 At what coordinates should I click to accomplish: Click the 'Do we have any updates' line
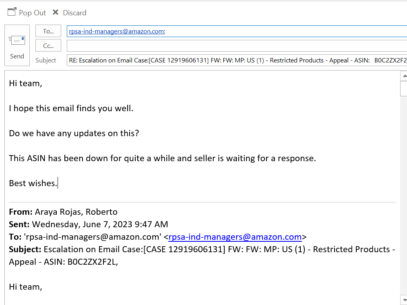tap(74, 133)
